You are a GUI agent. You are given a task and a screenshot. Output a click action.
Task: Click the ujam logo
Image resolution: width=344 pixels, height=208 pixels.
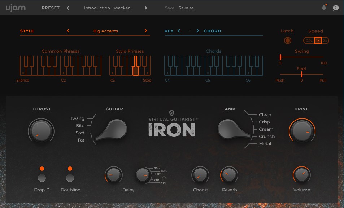[16, 8]
